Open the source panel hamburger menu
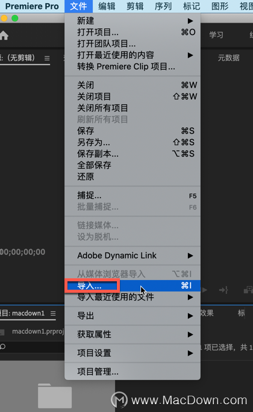 (47, 58)
